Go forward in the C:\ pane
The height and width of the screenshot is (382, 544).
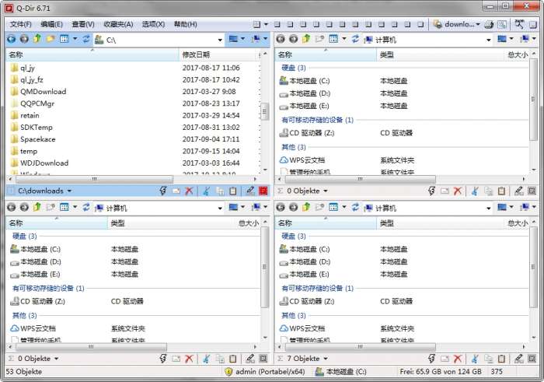(x=24, y=39)
